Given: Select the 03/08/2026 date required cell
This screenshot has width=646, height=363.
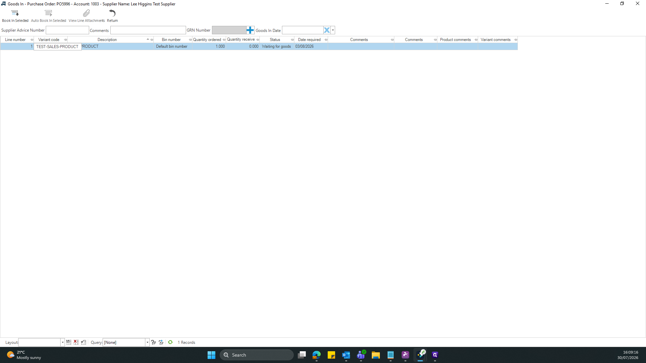Looking at the screenshot, I should pos(311,46).
